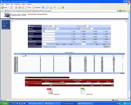Viewport: 131px width, 105px height.
Task: Toggle the month 'от' checkbox
Action: [x=43, y=26]
